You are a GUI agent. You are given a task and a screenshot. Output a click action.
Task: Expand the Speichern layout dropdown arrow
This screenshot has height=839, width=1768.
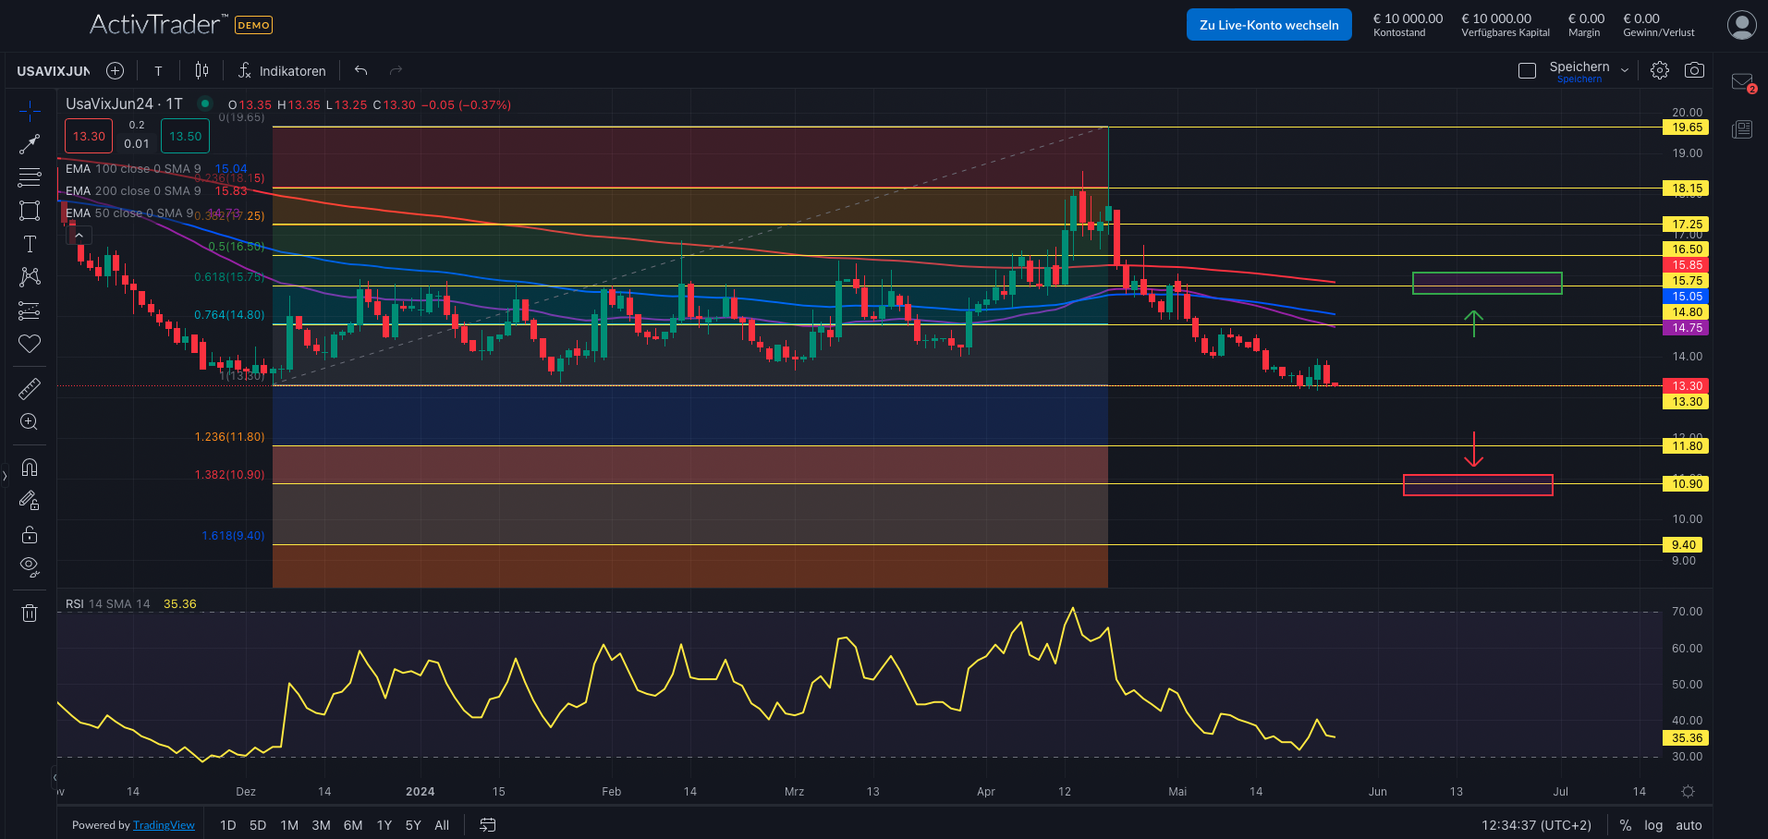[1625, 70]
